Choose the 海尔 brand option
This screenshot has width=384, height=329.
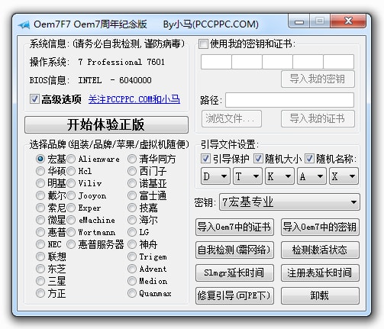click(132, 220)
